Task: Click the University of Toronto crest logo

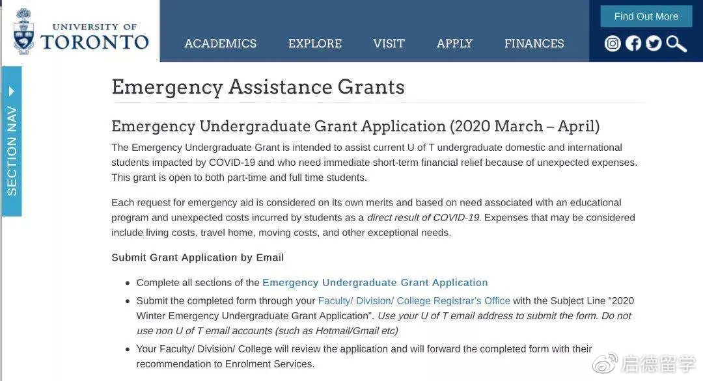Action: [24, 31]
